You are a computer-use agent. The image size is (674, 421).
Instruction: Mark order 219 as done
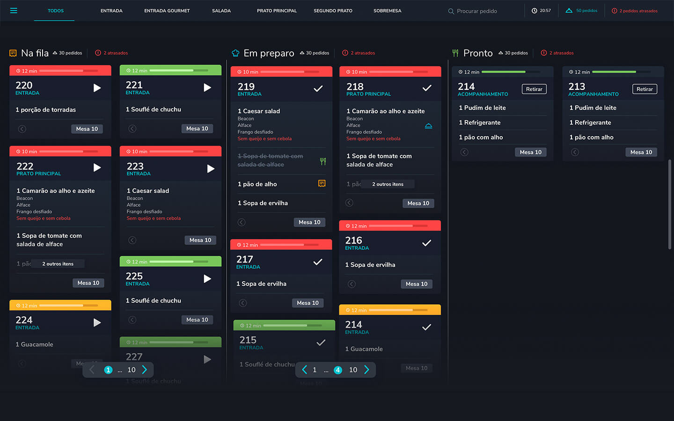[x=318, y=88]
